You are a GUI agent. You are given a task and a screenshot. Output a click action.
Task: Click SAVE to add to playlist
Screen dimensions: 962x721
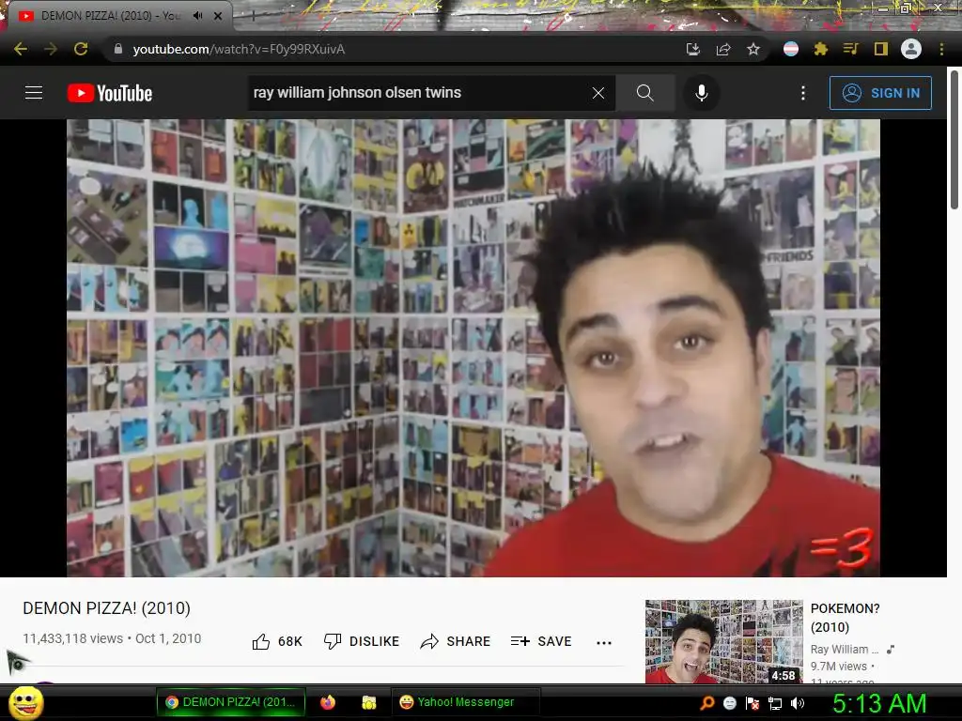(541, 641)
